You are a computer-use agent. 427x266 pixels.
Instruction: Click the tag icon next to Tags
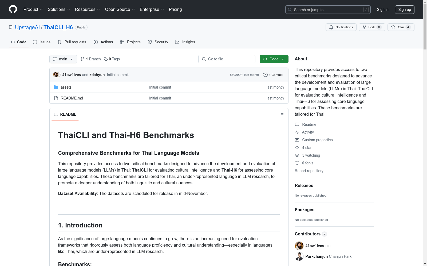click(106, 59)
